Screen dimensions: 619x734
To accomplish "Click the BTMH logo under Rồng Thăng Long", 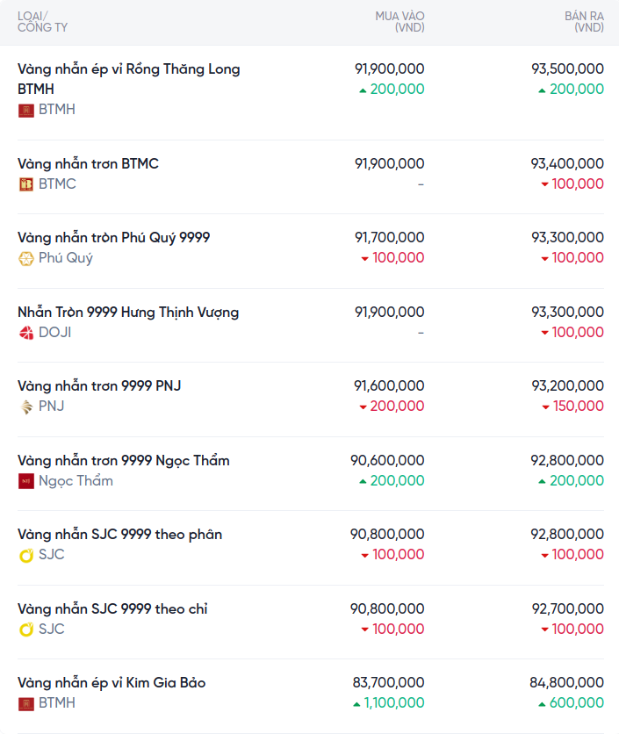I will (x=25, y=110).
